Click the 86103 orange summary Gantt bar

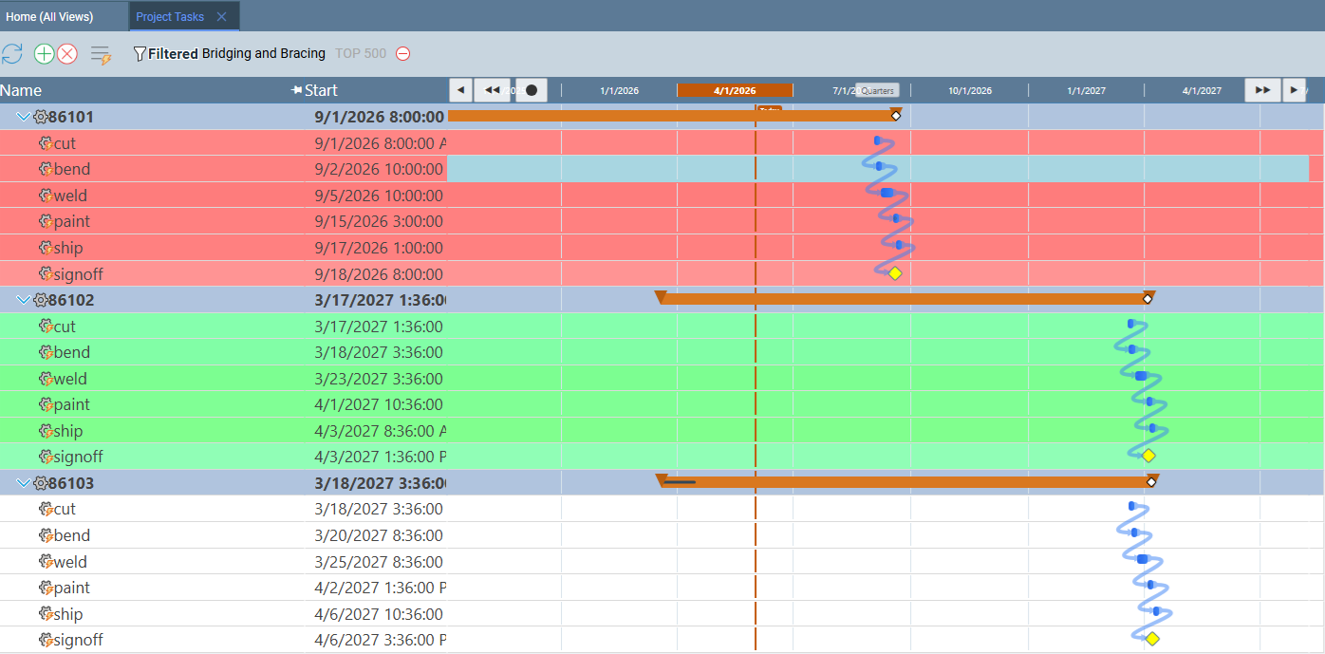[x=907, y=482]
